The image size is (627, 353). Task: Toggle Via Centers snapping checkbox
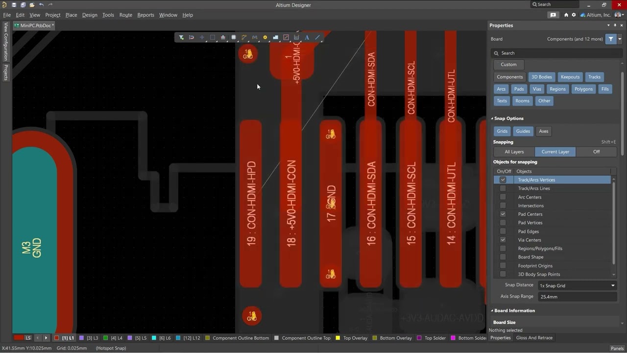pos(503,240)
